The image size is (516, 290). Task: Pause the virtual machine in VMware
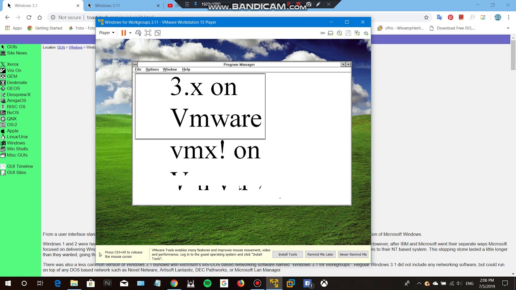click(x=124, y=33)
